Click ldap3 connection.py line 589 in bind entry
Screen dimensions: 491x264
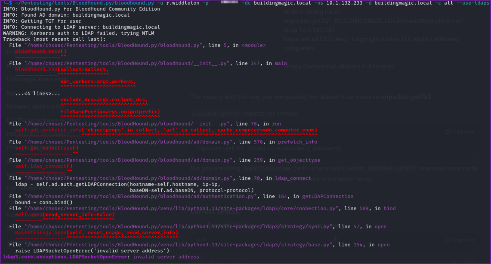(203, 208)
